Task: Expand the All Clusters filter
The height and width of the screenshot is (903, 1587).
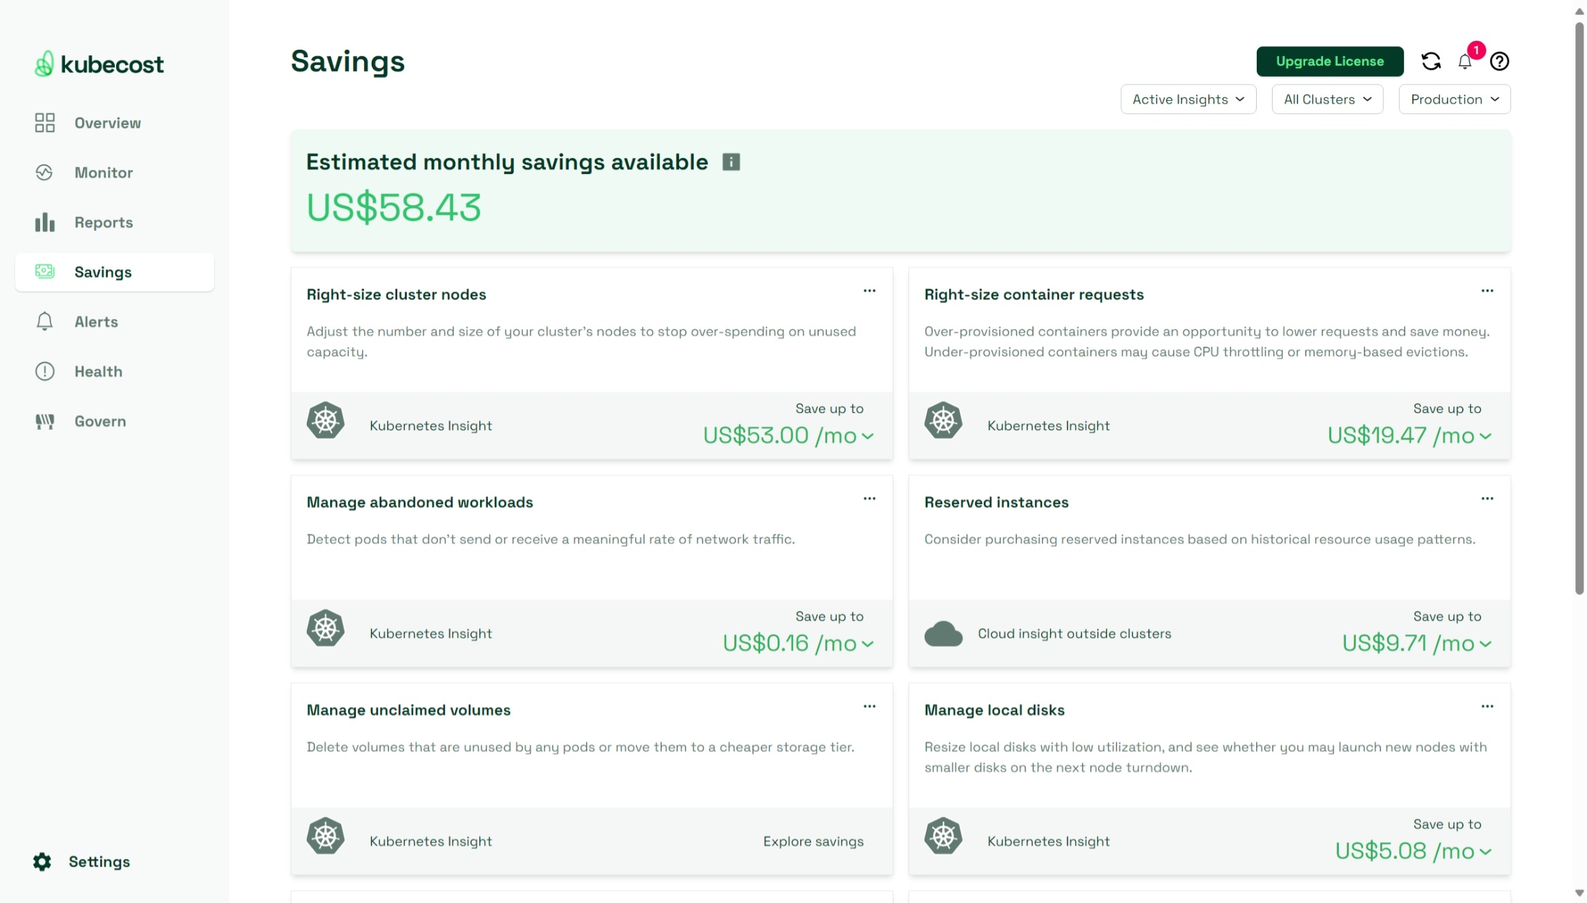Action: 1327,99
